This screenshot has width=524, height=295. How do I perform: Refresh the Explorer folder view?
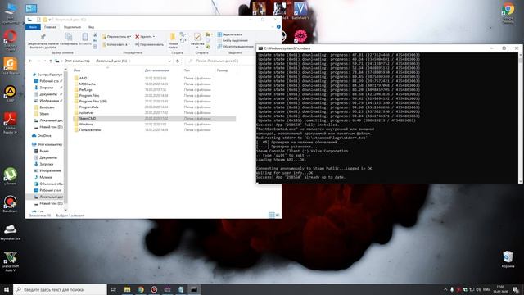(x=178, y=61)
